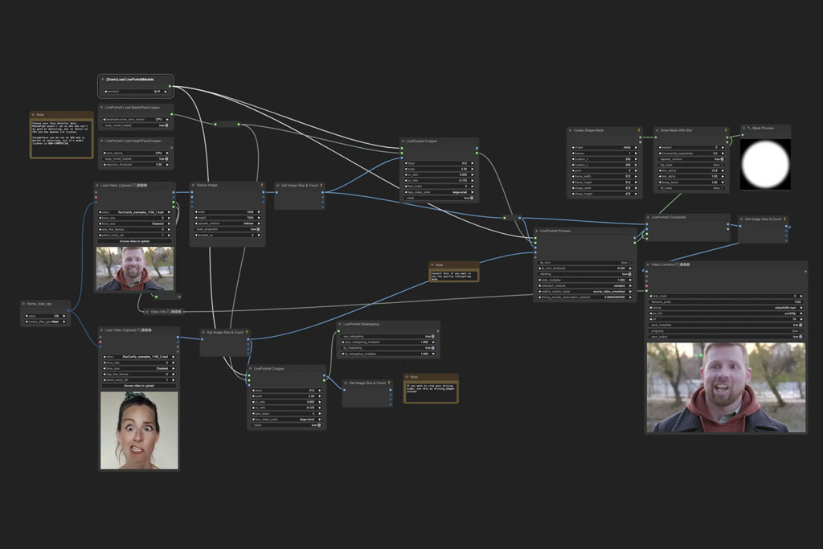
Task: Click choose video to upload above female portrait
Action: tap(138, 386)
